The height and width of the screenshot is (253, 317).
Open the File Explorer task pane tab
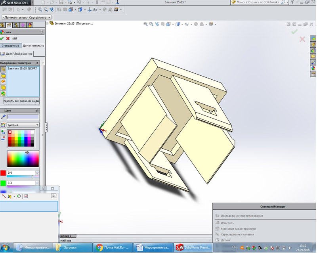pyautogui.click(x=313, y=56)
